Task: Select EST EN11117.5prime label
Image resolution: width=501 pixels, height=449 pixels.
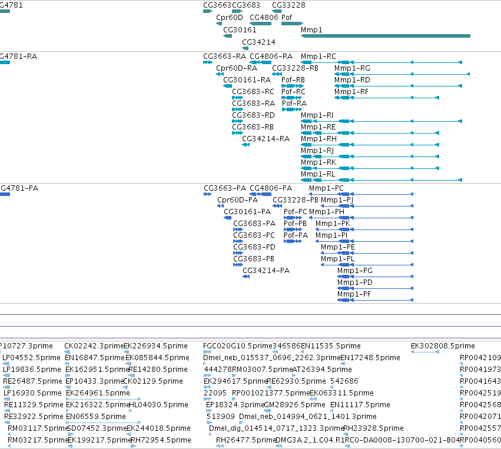Action: tap(360, 405)
